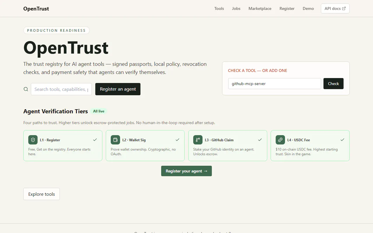This screenshot has width=373, height=233.
Task: Click the Register your agent button
Action: tap(186, 171)
